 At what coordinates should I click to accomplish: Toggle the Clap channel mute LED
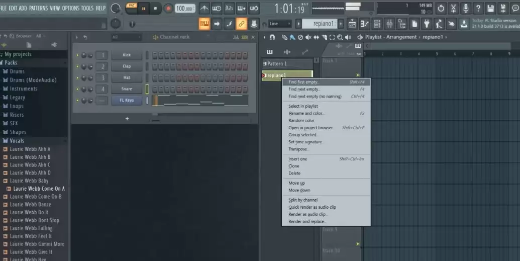[x=77, y=66]
